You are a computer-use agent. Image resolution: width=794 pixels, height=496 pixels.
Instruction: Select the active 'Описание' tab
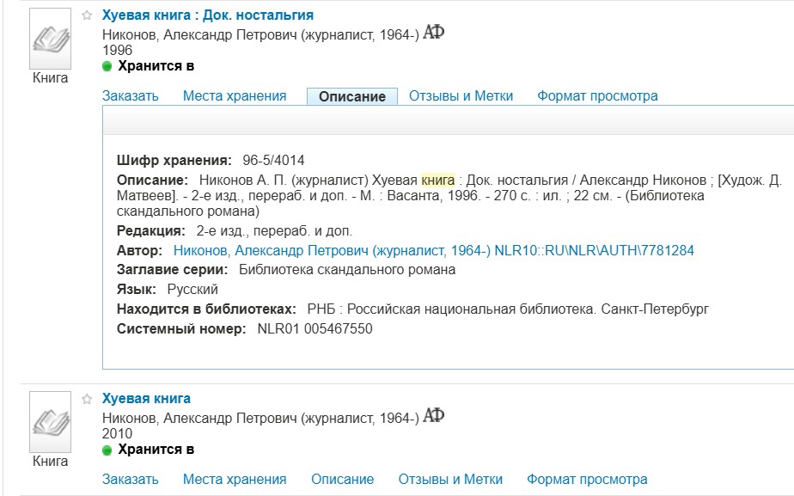[x=352, y=96]
